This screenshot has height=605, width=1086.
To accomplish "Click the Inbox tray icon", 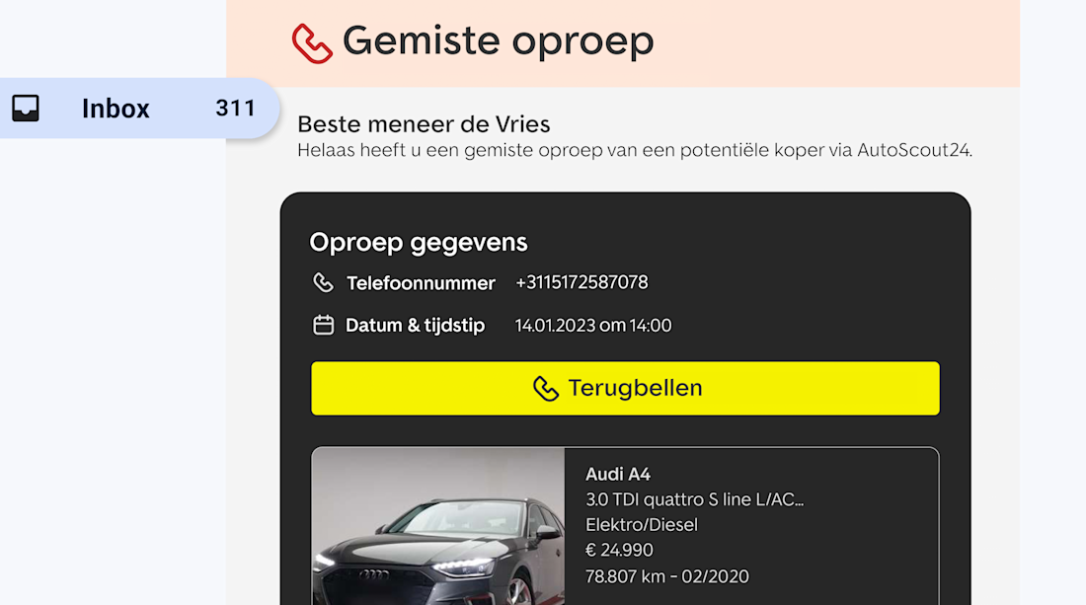I will coord(26,108).
